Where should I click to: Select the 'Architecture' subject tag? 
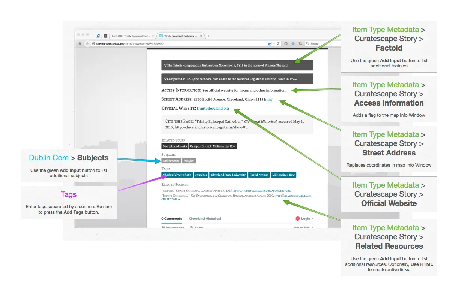(171, 161)
